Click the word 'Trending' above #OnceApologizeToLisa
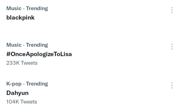Screen dimensions: 178x109 37,45
